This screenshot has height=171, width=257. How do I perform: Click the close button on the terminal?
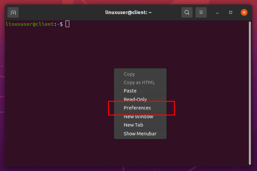tap(244, 12)
